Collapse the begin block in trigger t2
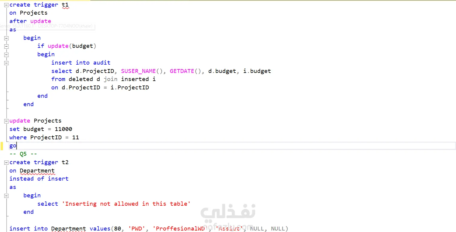This screenshot has width=456, height=232. pyautogui.click(x=6, y=196)
